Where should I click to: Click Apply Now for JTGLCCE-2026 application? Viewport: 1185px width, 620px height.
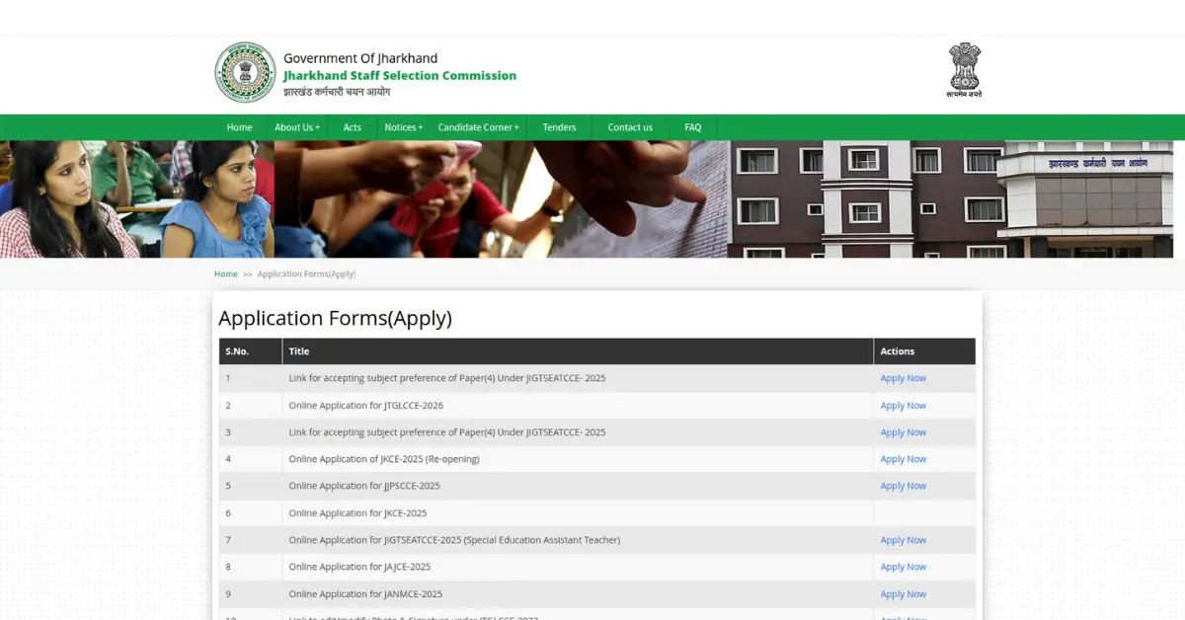pyautogui.click(x=903, y=406)
